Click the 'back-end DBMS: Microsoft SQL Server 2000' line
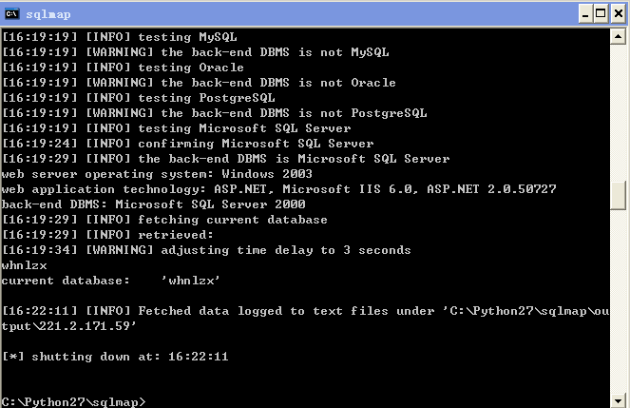This screenshot has height=408, width=630. click(x=154, y=204)
